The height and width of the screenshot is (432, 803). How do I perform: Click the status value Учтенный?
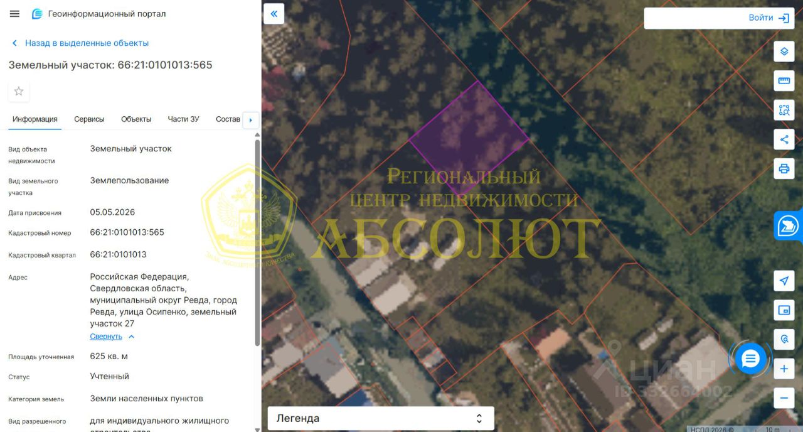[110, 377]
